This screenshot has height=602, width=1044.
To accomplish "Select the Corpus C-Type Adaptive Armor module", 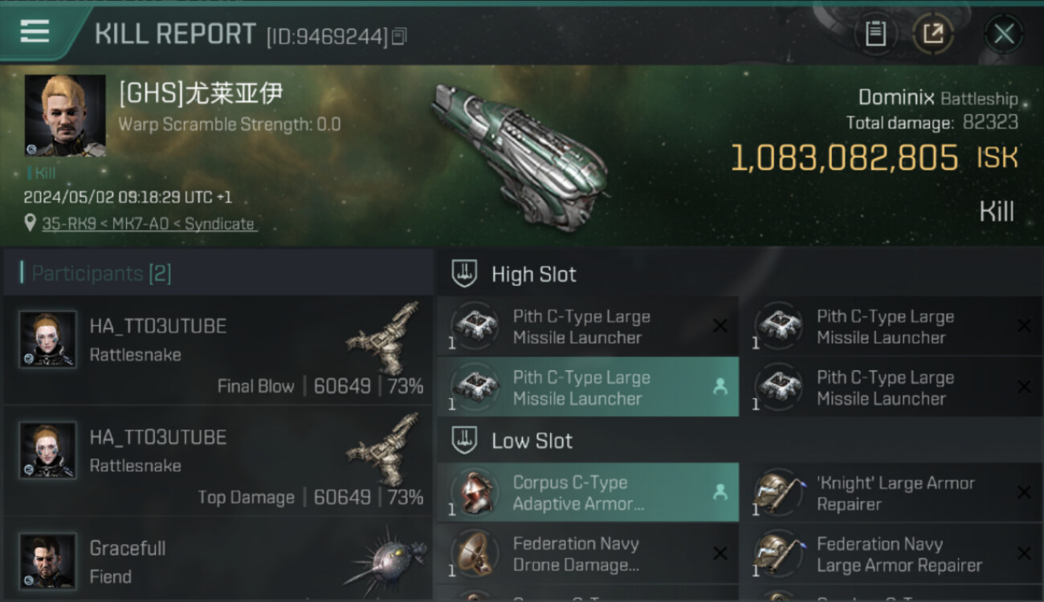I will click(x=587, y=493).
